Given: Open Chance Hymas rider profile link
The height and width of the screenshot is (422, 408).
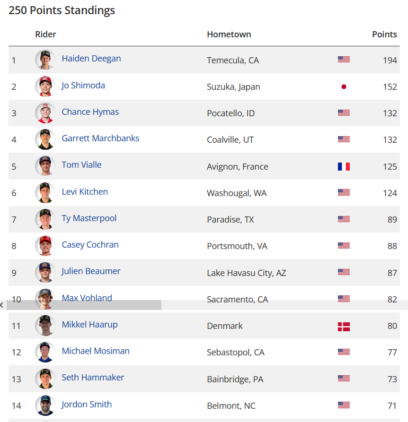Looking at the screenshot, I should click(x=90, y=112).
